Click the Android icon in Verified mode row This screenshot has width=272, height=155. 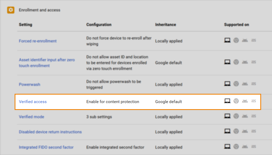(245, 116)
